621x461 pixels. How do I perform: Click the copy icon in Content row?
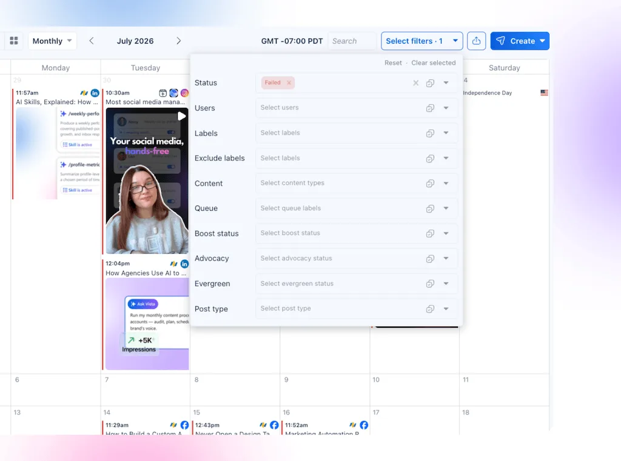pos(430,183)
